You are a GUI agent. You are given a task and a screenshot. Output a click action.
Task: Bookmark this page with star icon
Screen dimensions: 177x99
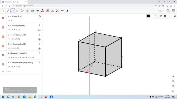pyautogui.click(x=163, y=6)
